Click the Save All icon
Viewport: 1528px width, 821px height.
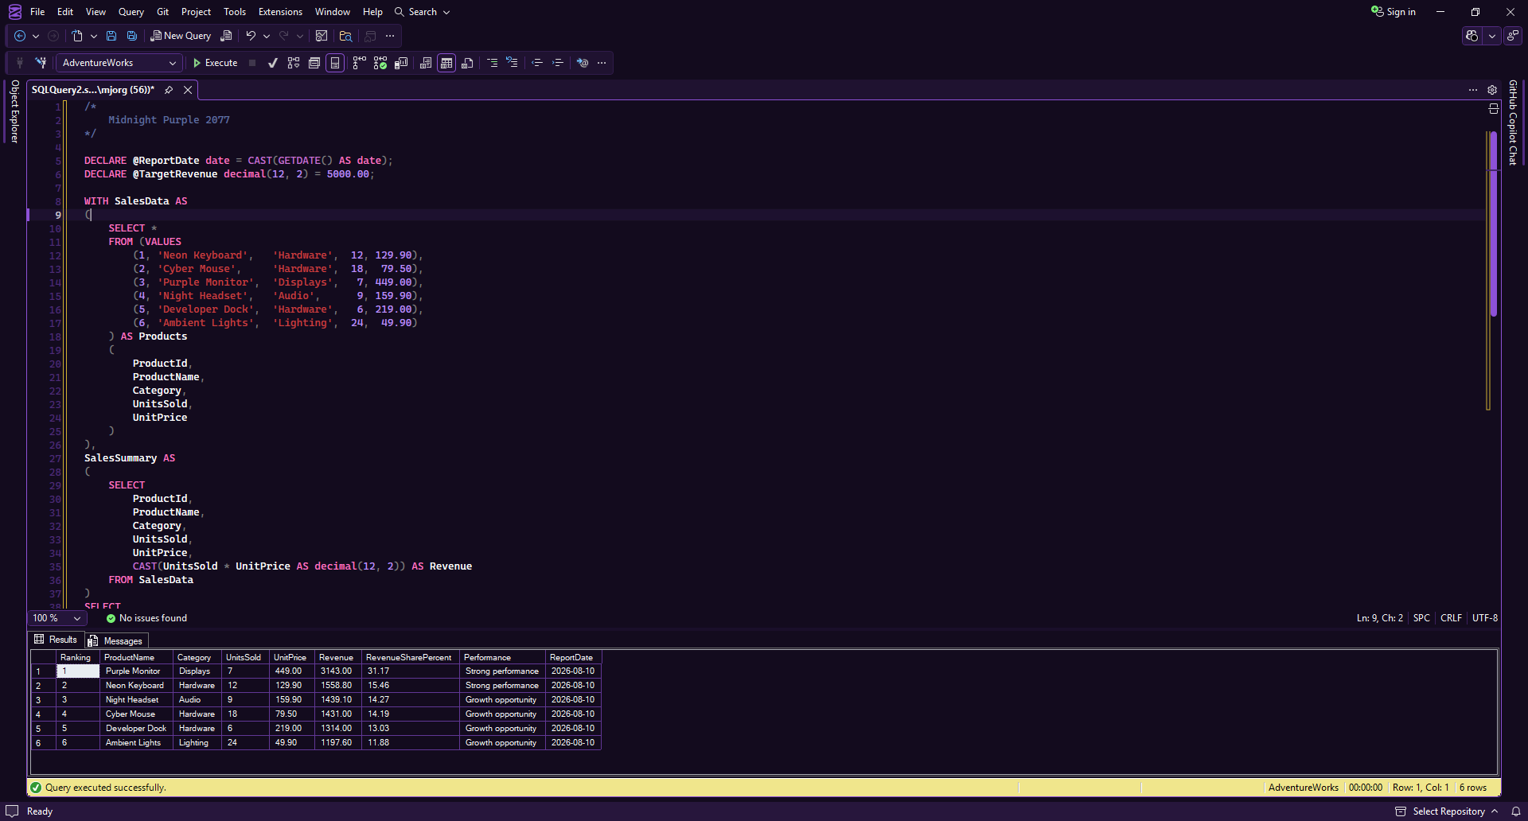coord(132,36)
